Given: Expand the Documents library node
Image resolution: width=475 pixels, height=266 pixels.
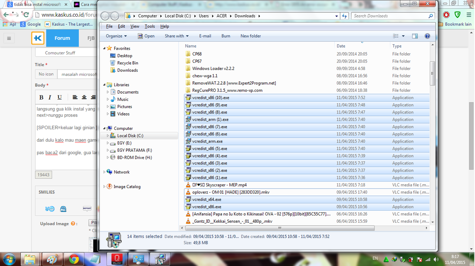Looking at the screenshot, I should click(108, 92).
